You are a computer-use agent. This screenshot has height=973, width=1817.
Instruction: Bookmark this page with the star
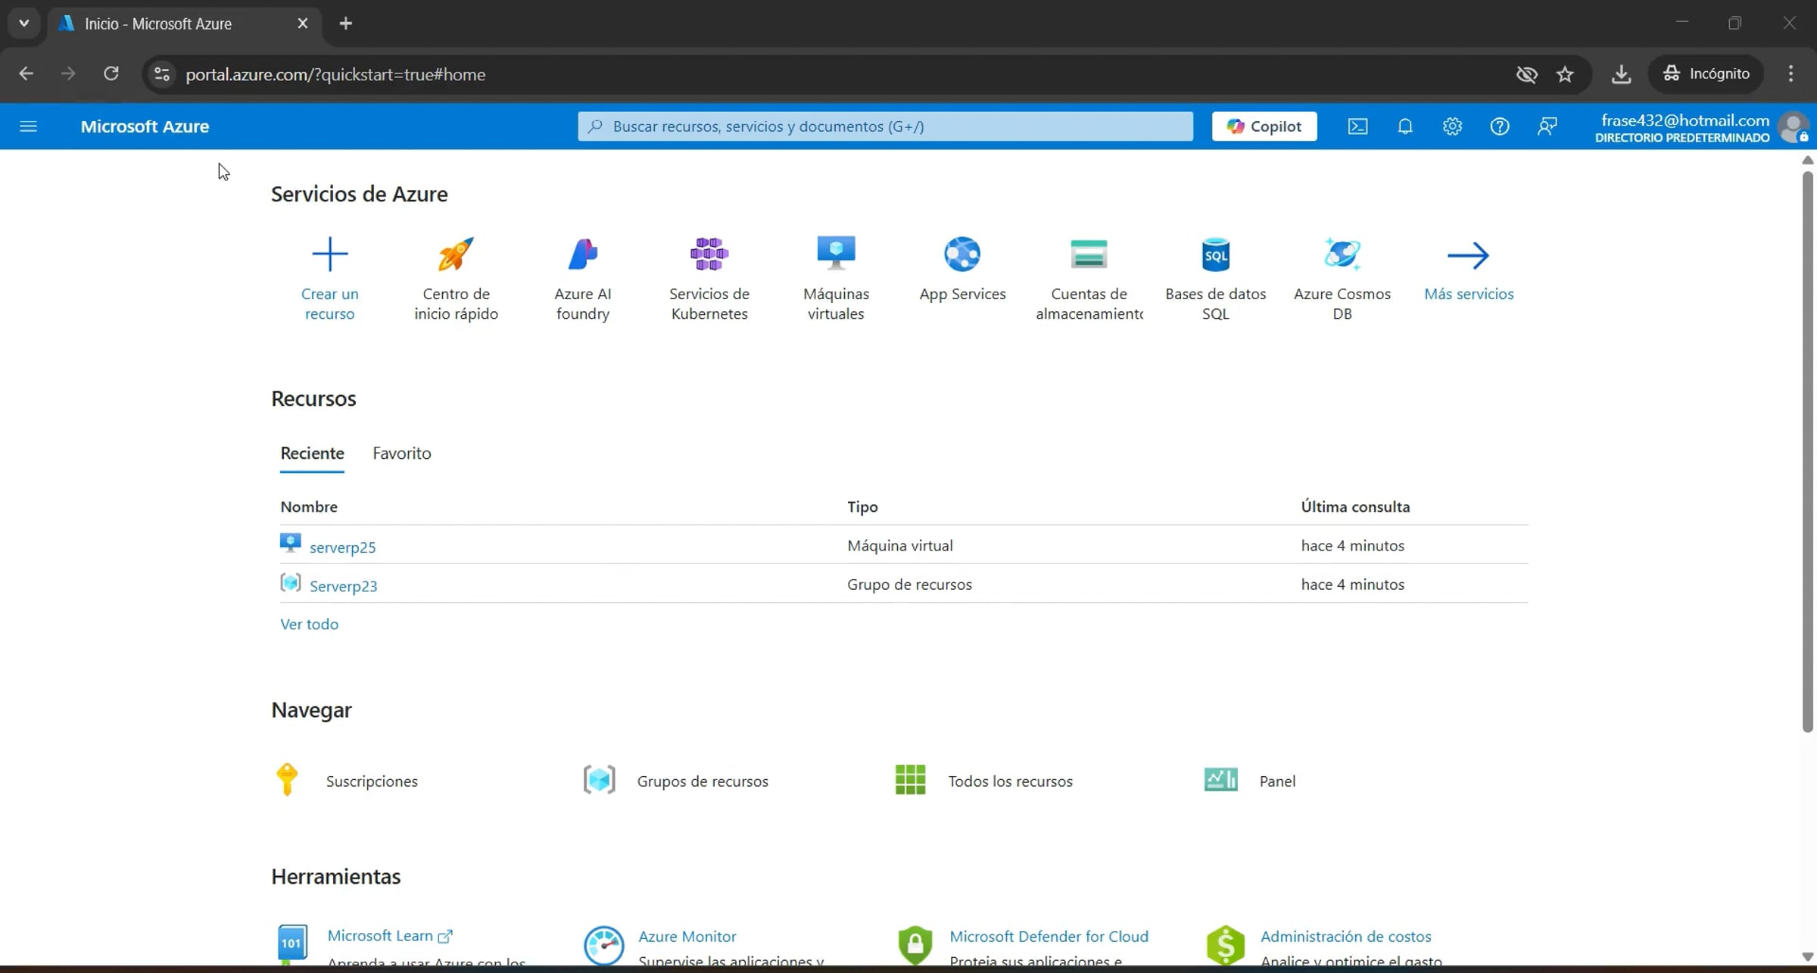click(1565, 74)
